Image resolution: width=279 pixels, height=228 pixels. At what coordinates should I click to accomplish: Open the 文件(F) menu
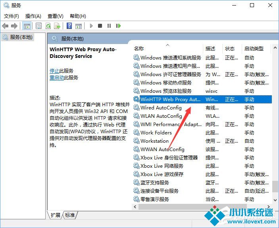click(x=12, y=16)
